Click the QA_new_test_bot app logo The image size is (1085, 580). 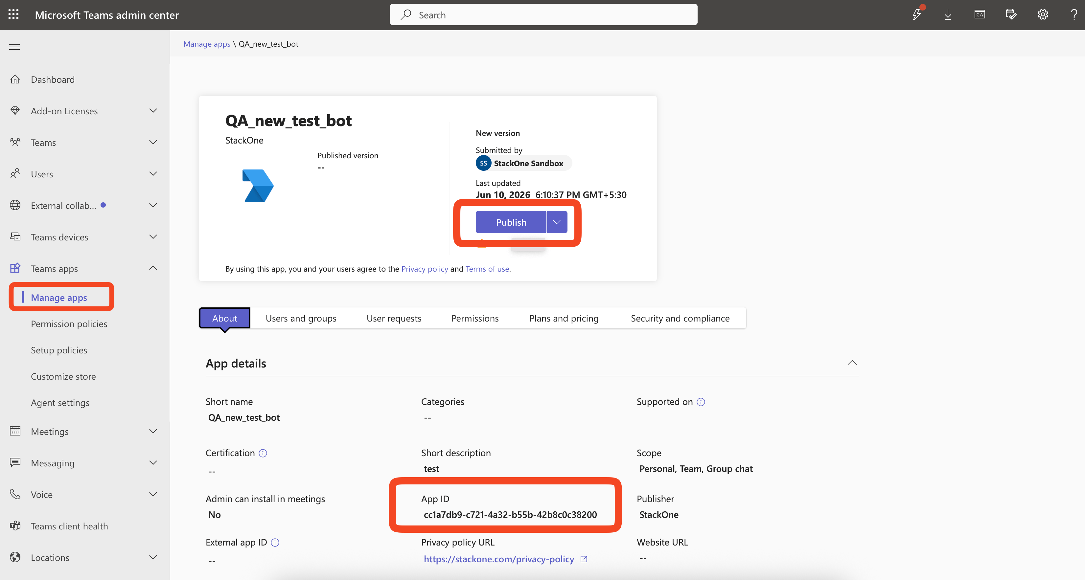click(x=258, y=186)
